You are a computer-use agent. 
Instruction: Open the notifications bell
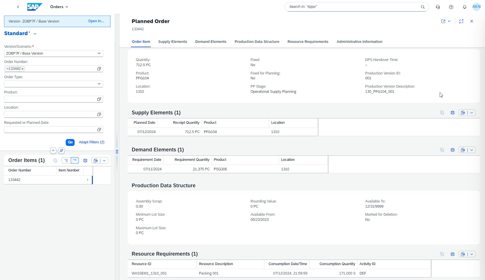[464, 7]
